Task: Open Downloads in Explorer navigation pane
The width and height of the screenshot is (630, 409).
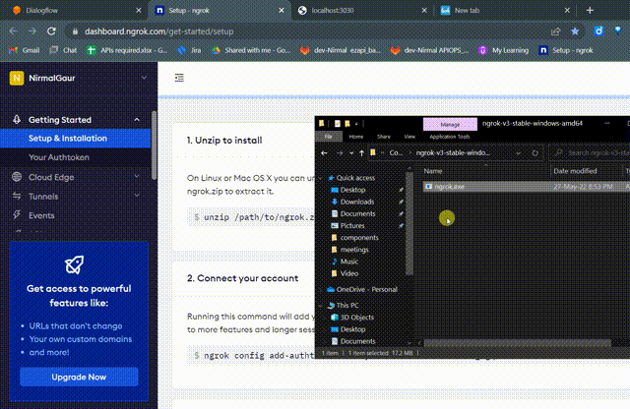Action: [x=357, y=202]
